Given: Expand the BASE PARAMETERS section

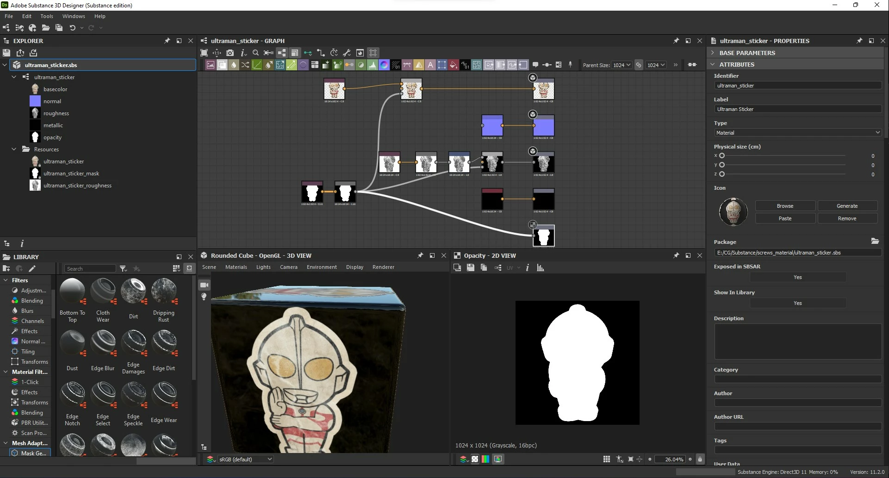Looking at the screenshot, I should click(x=713, y=53).
